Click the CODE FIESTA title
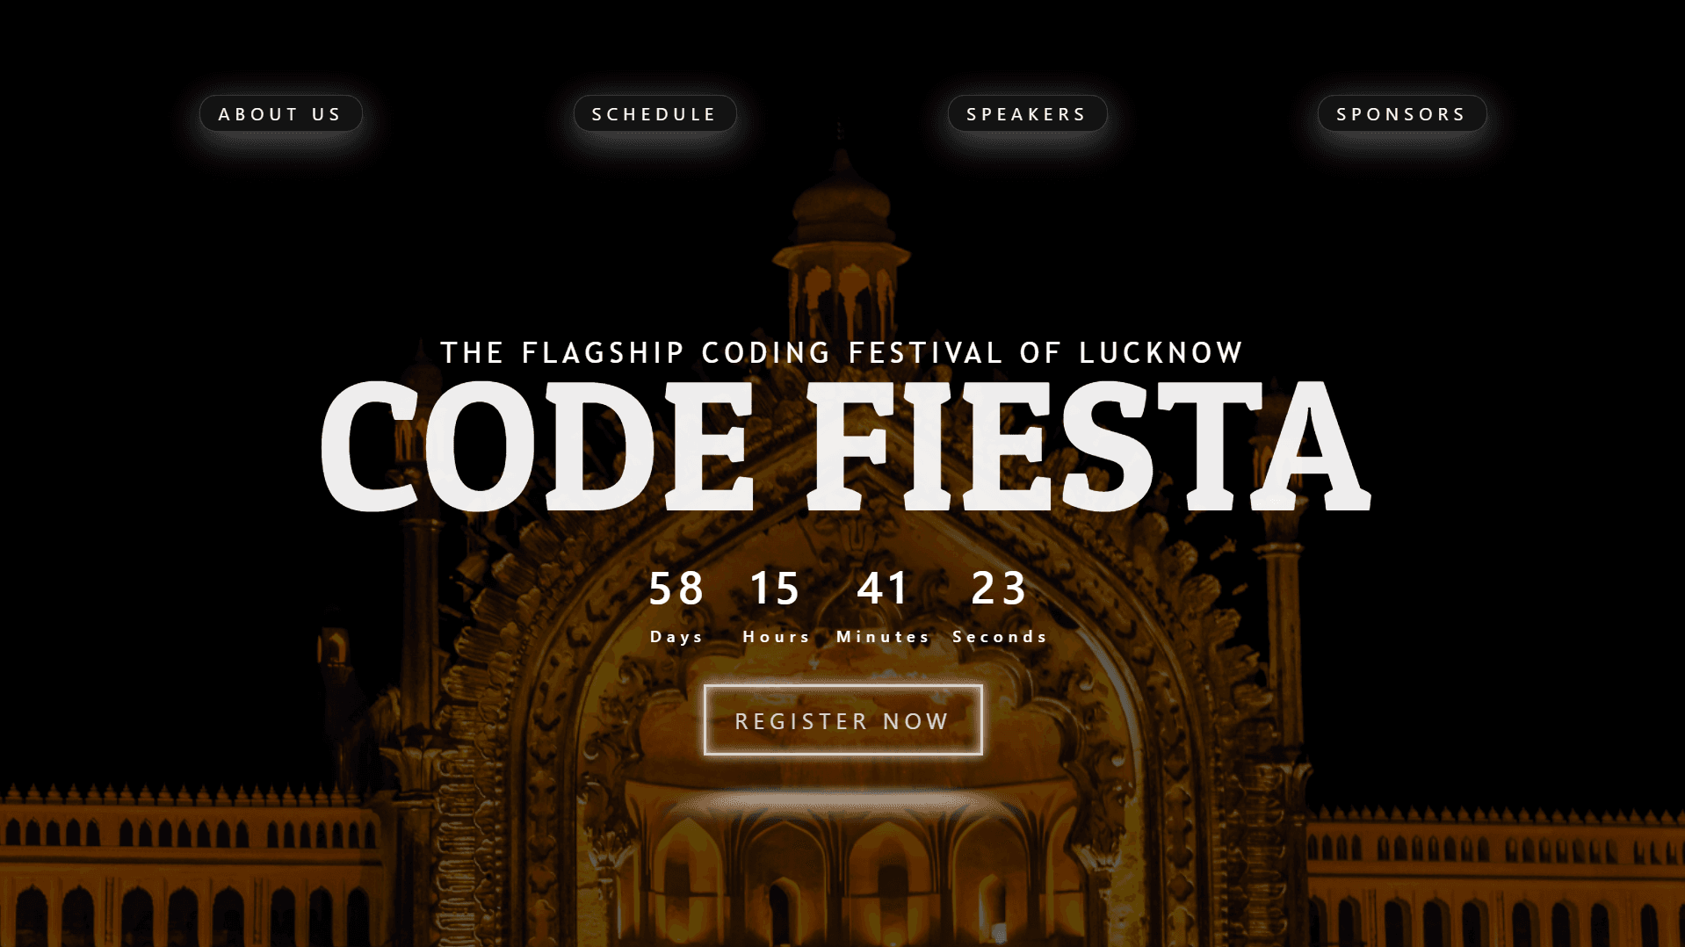The image size is (1685, 947). [x=845, y=446]
